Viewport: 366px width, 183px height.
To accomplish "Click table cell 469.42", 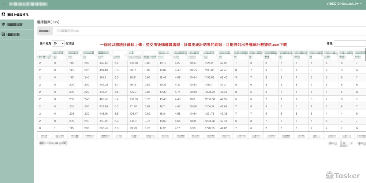I will [105, 99].
